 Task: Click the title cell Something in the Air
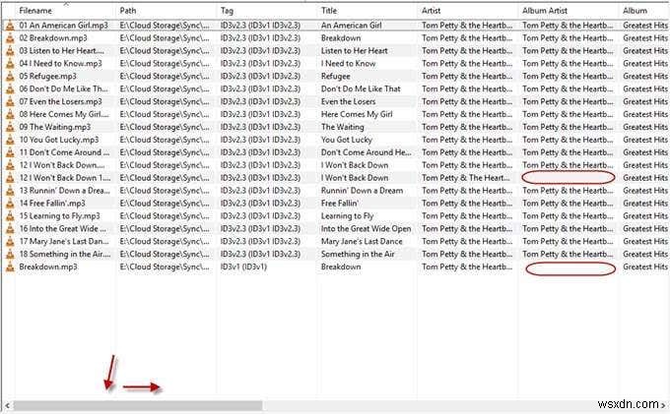click(x=358, y=255)
